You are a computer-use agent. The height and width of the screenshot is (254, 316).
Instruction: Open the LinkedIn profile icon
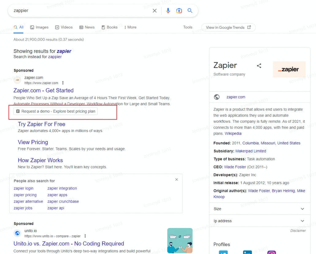coord(247,252)
